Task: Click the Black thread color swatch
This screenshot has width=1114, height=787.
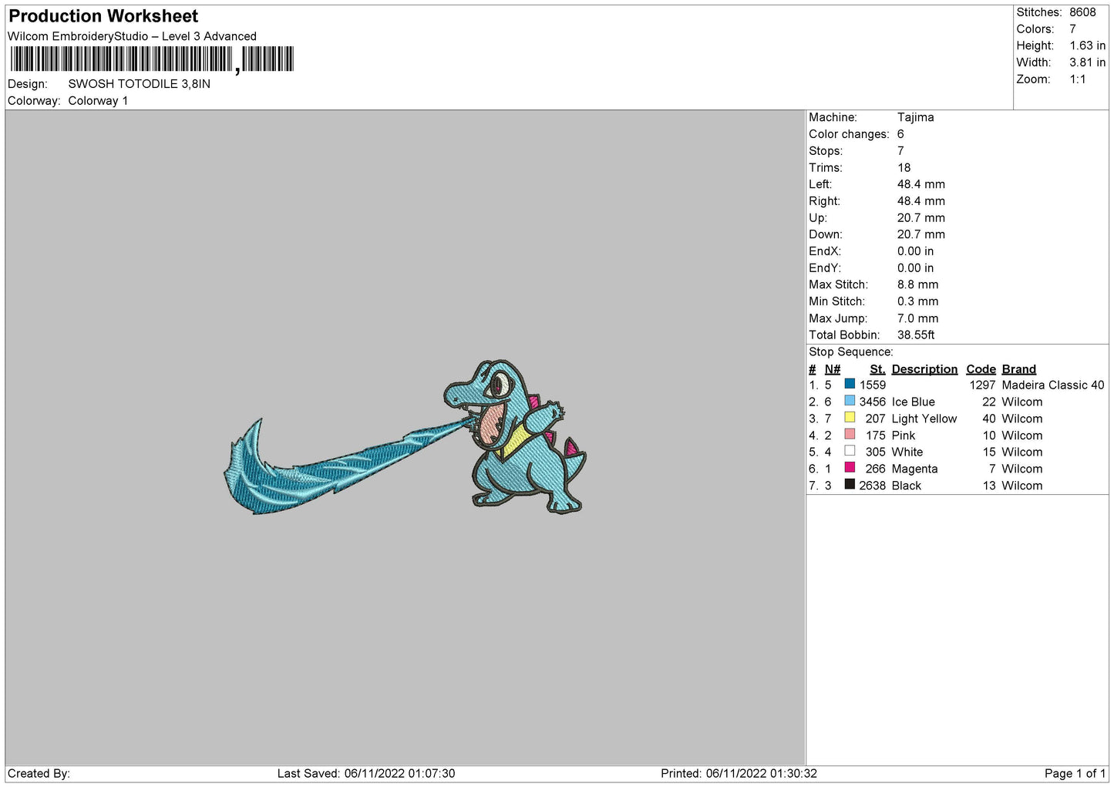Action: tap(850, 485)
